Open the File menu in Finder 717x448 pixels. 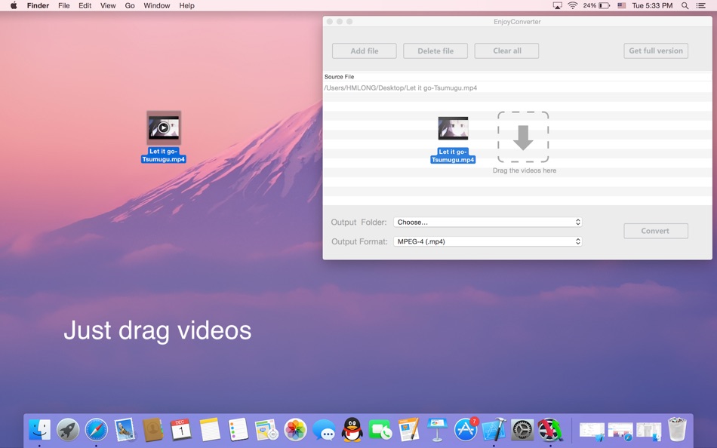(63, 5)
